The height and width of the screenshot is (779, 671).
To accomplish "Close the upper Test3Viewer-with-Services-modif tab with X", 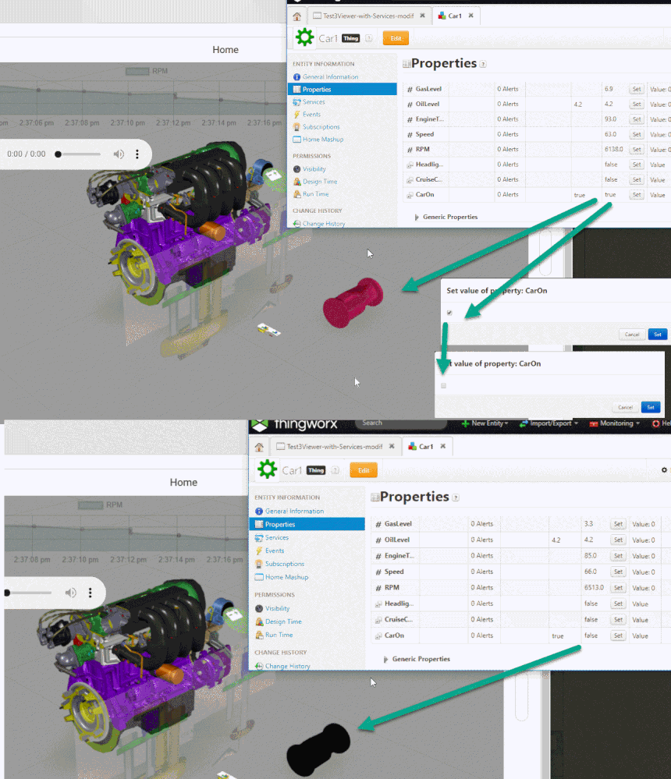I will [422, 16].
